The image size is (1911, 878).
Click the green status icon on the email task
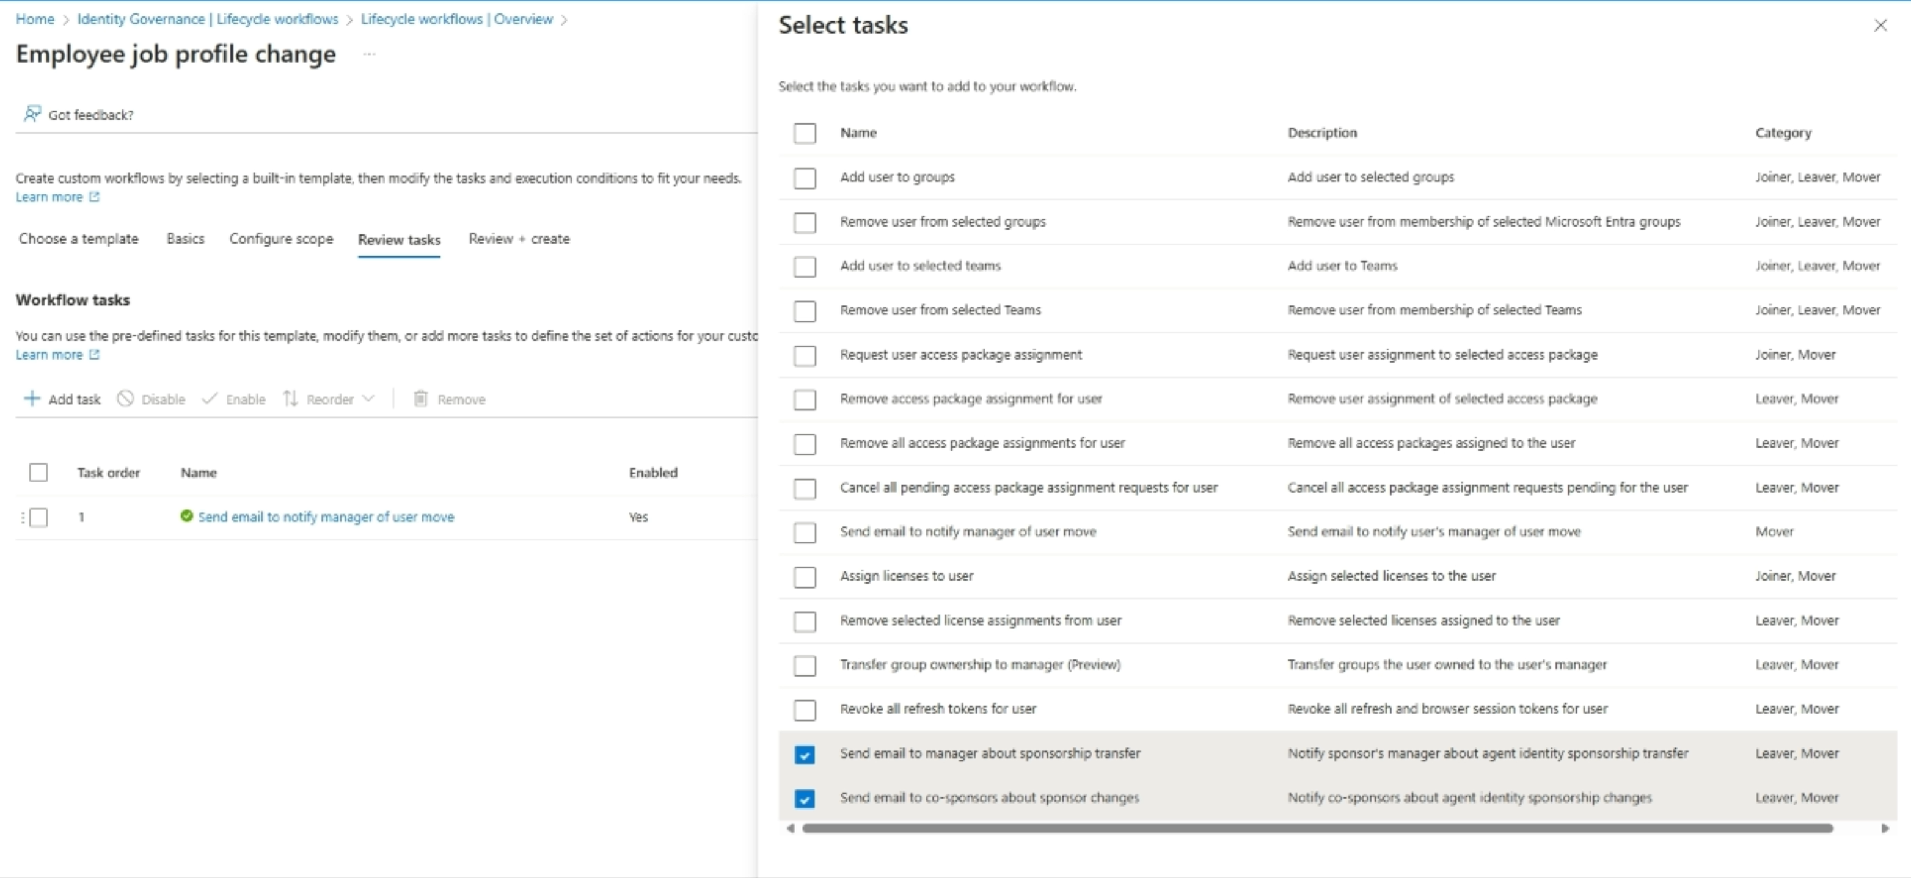click(186, 517)
